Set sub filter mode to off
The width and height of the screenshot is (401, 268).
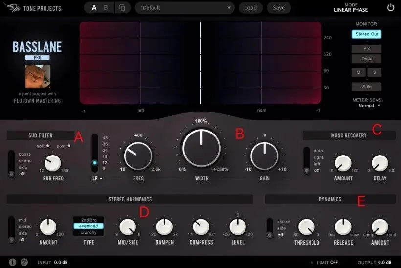pos(22,174)
